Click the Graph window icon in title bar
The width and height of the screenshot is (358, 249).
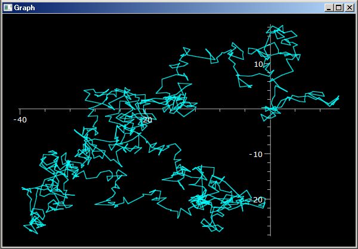click(x=8, y=8)
